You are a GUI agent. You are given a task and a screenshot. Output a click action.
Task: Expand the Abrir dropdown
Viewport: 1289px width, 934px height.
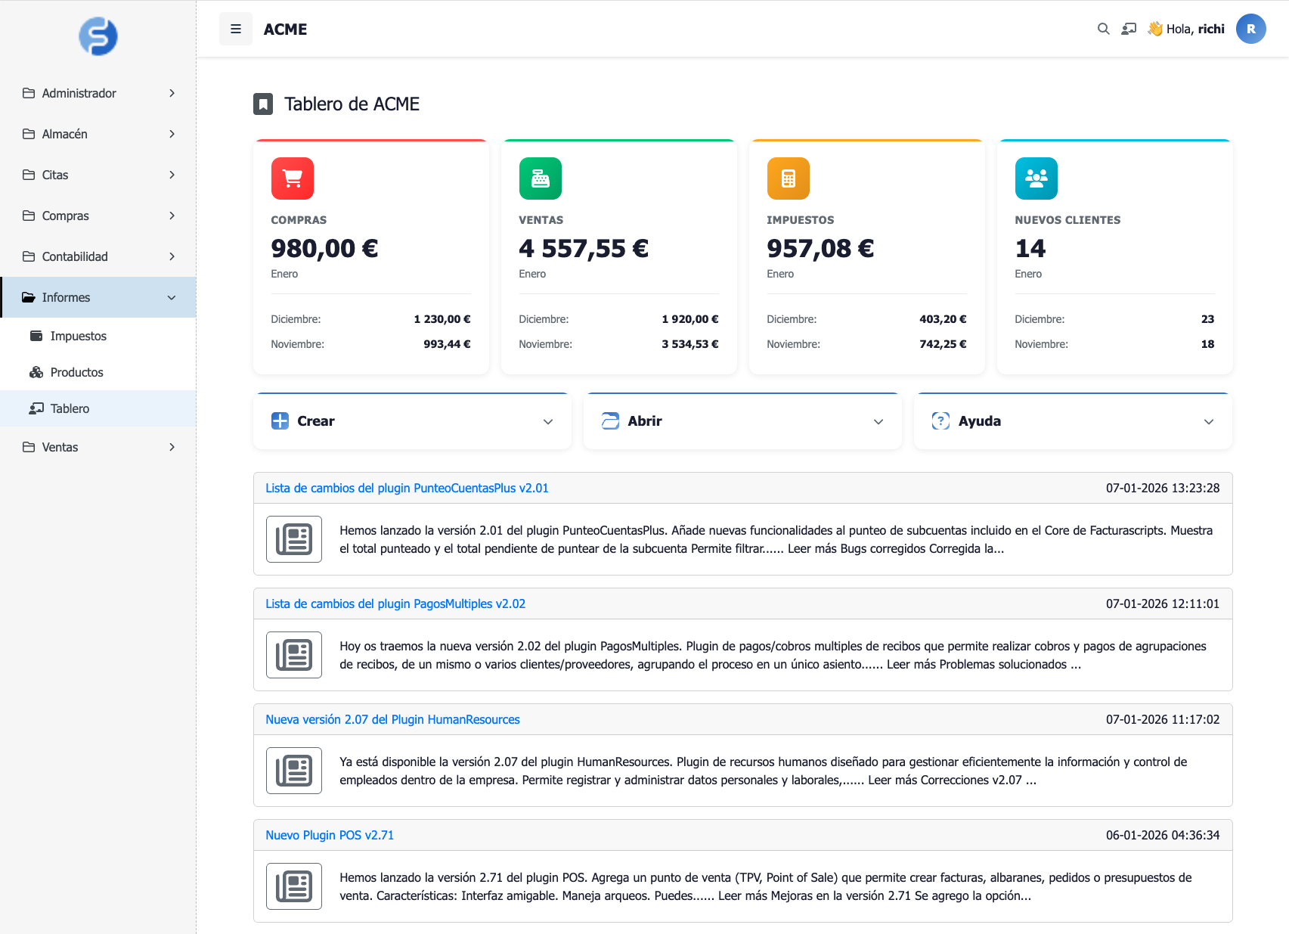click(x=742, y=421)
